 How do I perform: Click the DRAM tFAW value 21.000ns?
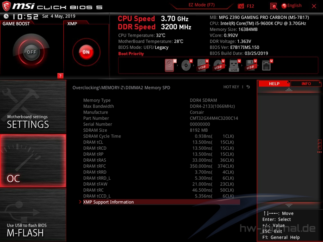click(x=202, y=184)
